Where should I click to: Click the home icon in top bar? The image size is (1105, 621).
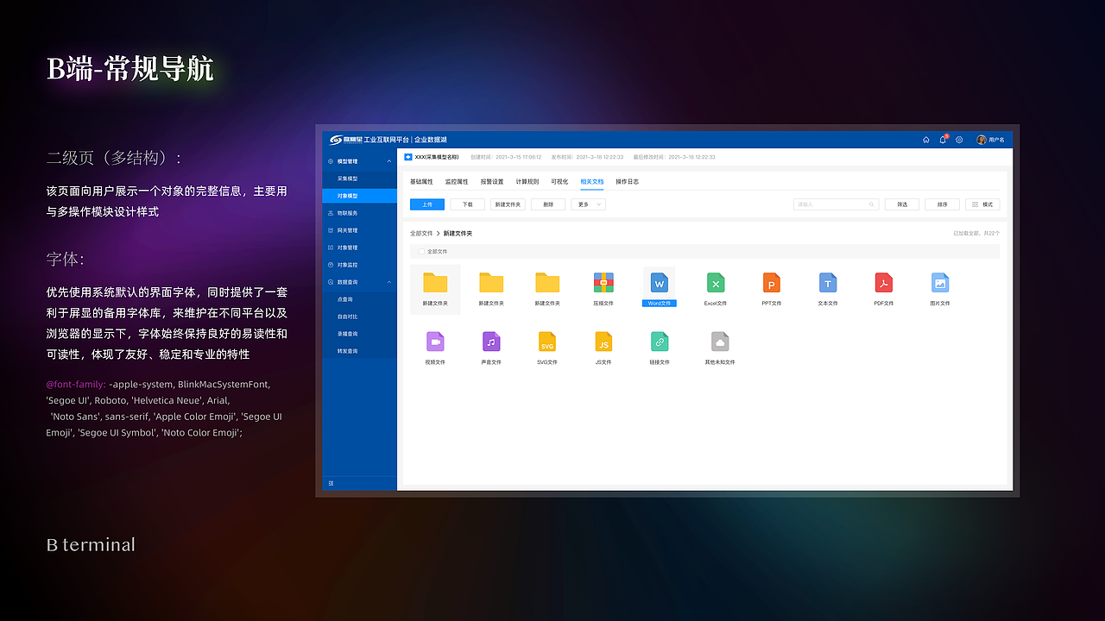point(925,139)
